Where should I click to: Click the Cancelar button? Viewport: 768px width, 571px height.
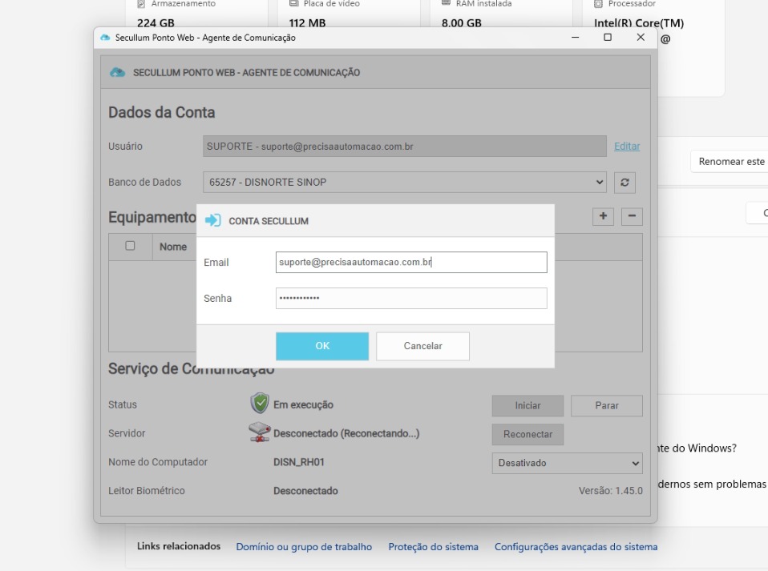[x=422, y=346]
